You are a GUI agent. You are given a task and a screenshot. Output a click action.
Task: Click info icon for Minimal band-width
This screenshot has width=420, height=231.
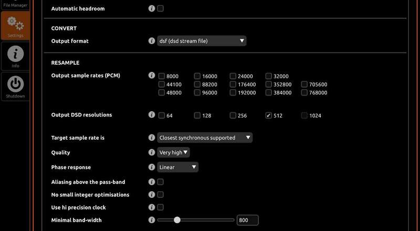coord(152,220)
